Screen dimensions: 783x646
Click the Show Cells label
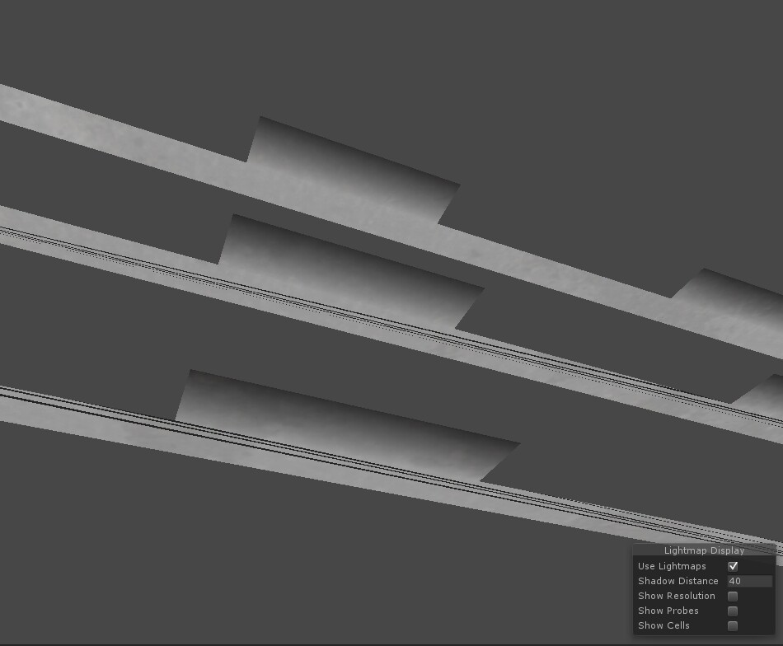click(663, 625)
